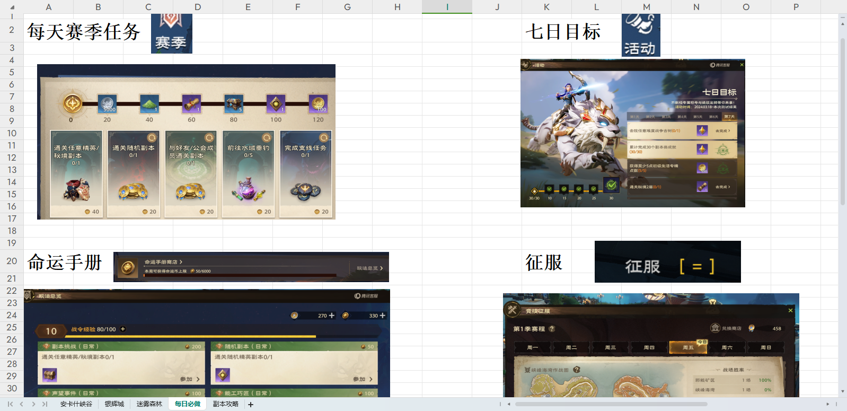Switch to the 安卡什峡谷 sheet tab
This screenshot has width=847, height=411.
[76, 404]
